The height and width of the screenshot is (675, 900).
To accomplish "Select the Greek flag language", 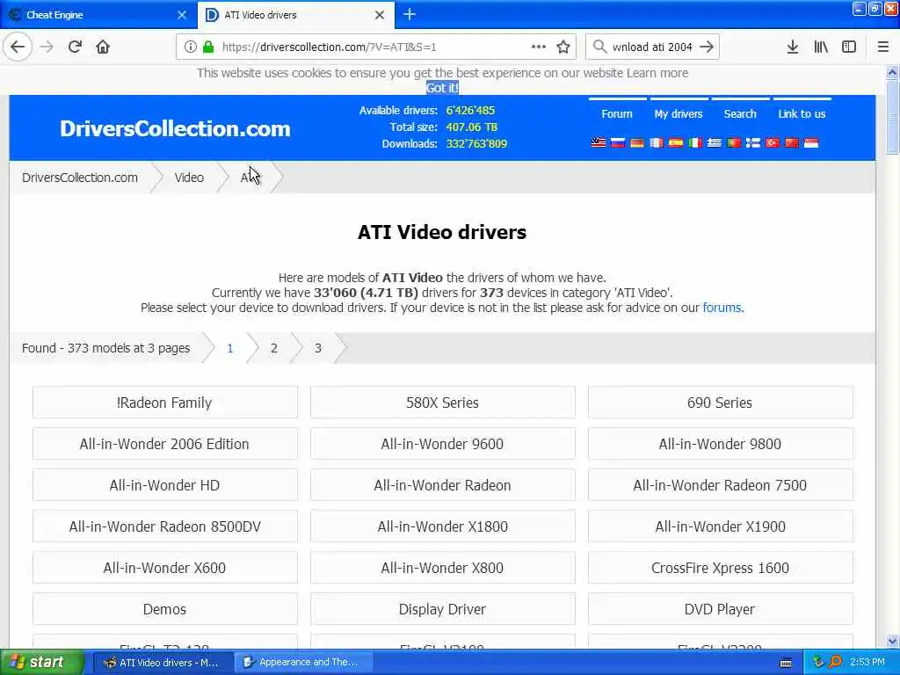I will click(714, 142).
